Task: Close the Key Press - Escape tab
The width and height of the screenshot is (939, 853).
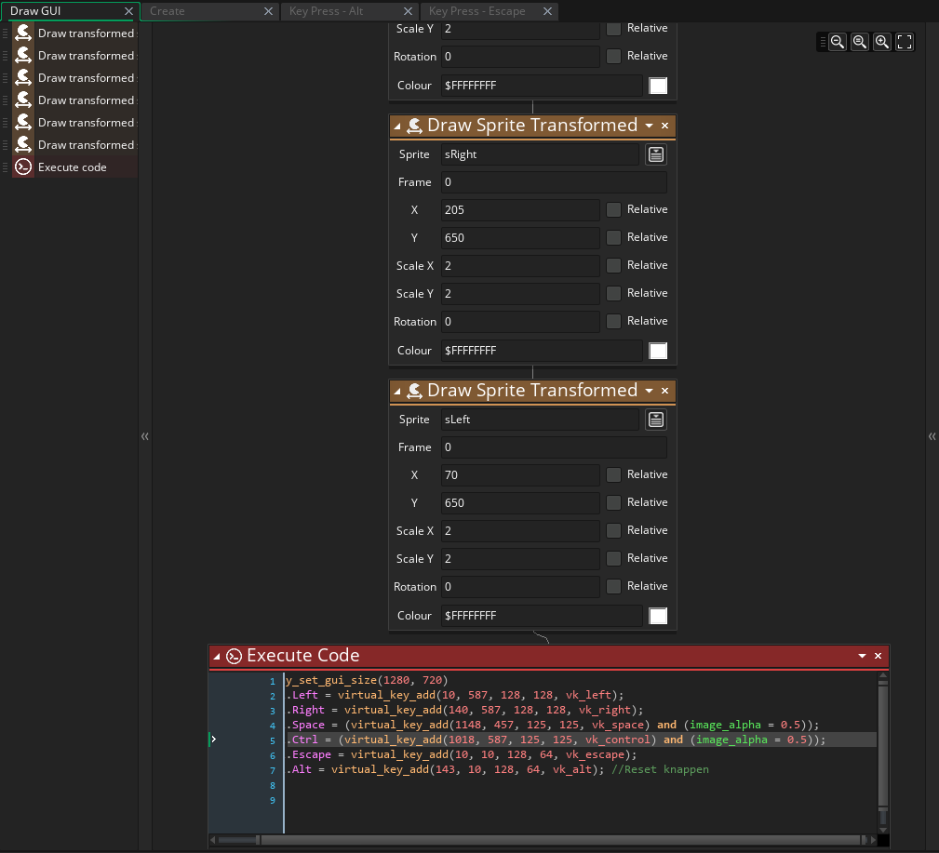Action: (547, 11)
